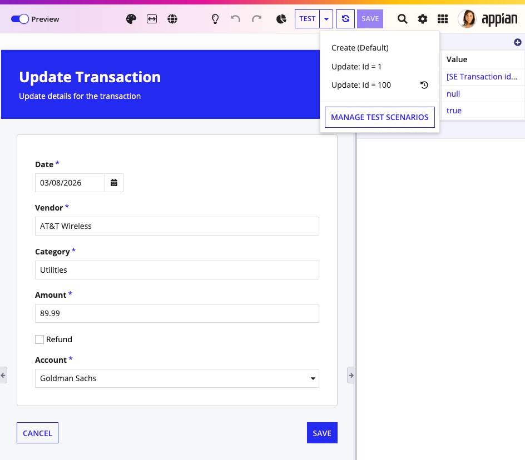This screenshot has height=460, width=525.
Task: Open the nine-dot app grid navigation
Action: 443,19
